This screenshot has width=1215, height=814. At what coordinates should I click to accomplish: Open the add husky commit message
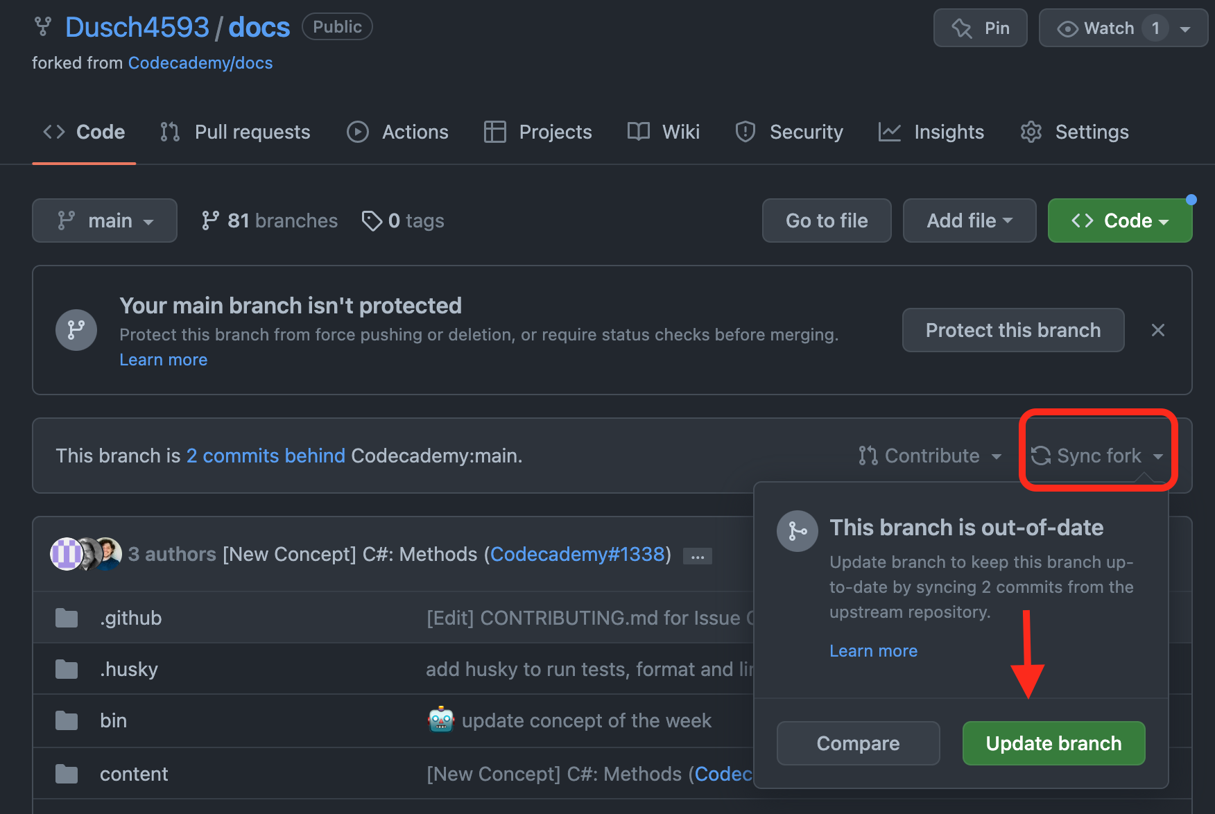click(x=589, y=669)
